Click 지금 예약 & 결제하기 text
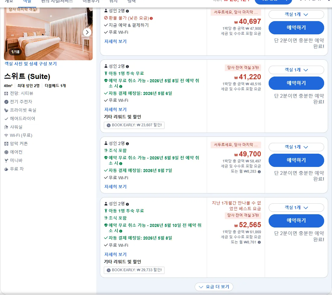The height and width of the screenshot is (295, 332). [129, 25]
